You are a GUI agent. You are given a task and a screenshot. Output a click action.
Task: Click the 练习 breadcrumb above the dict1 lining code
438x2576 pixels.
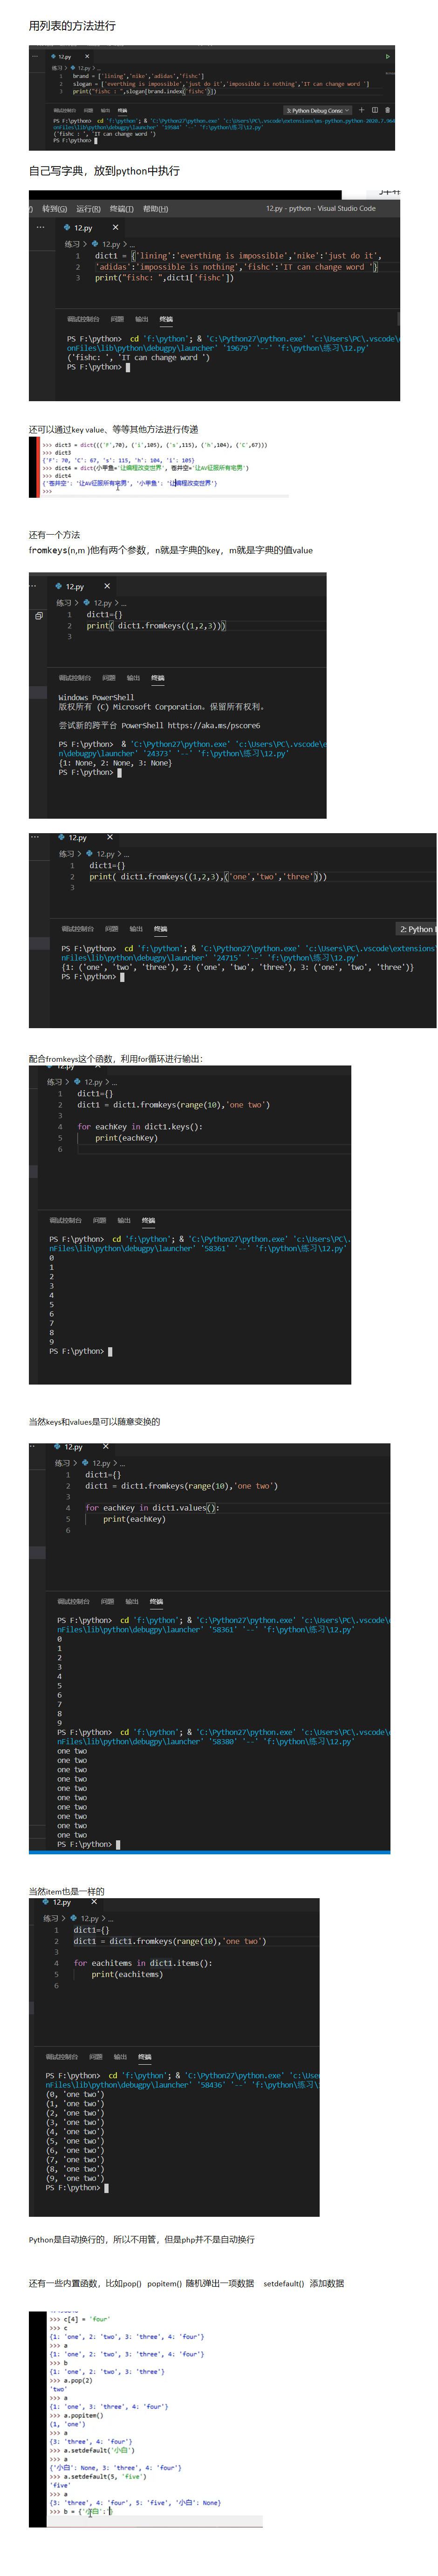pos(72,243)
